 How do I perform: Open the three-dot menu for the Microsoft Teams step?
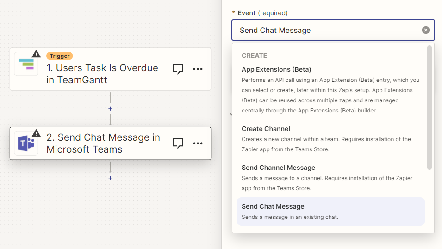click(x=198, y=143)
